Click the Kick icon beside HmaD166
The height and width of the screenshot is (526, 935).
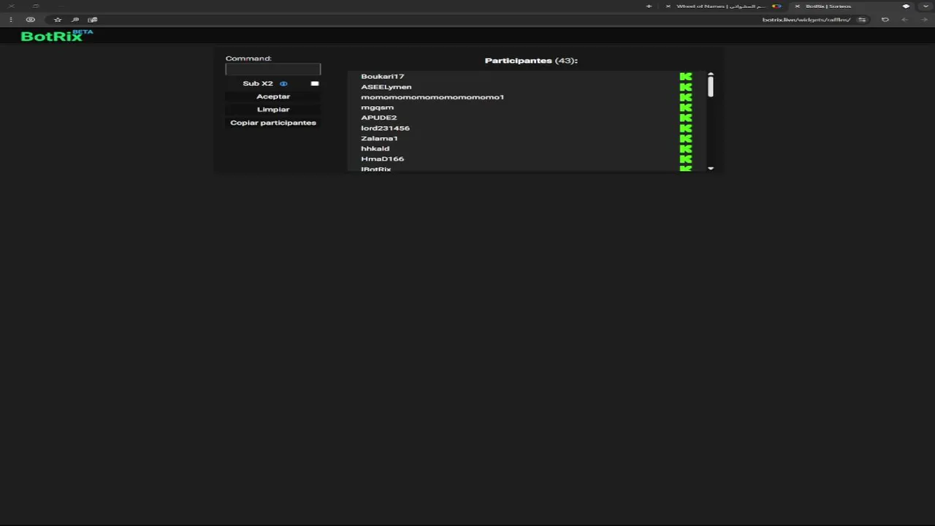[685, 159]
